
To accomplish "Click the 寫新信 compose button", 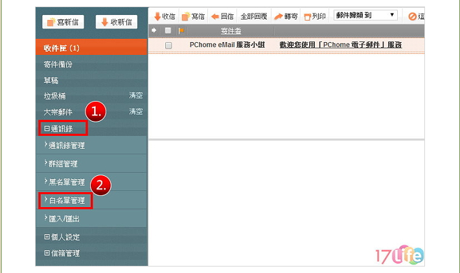I will click(x=63, y=22).
